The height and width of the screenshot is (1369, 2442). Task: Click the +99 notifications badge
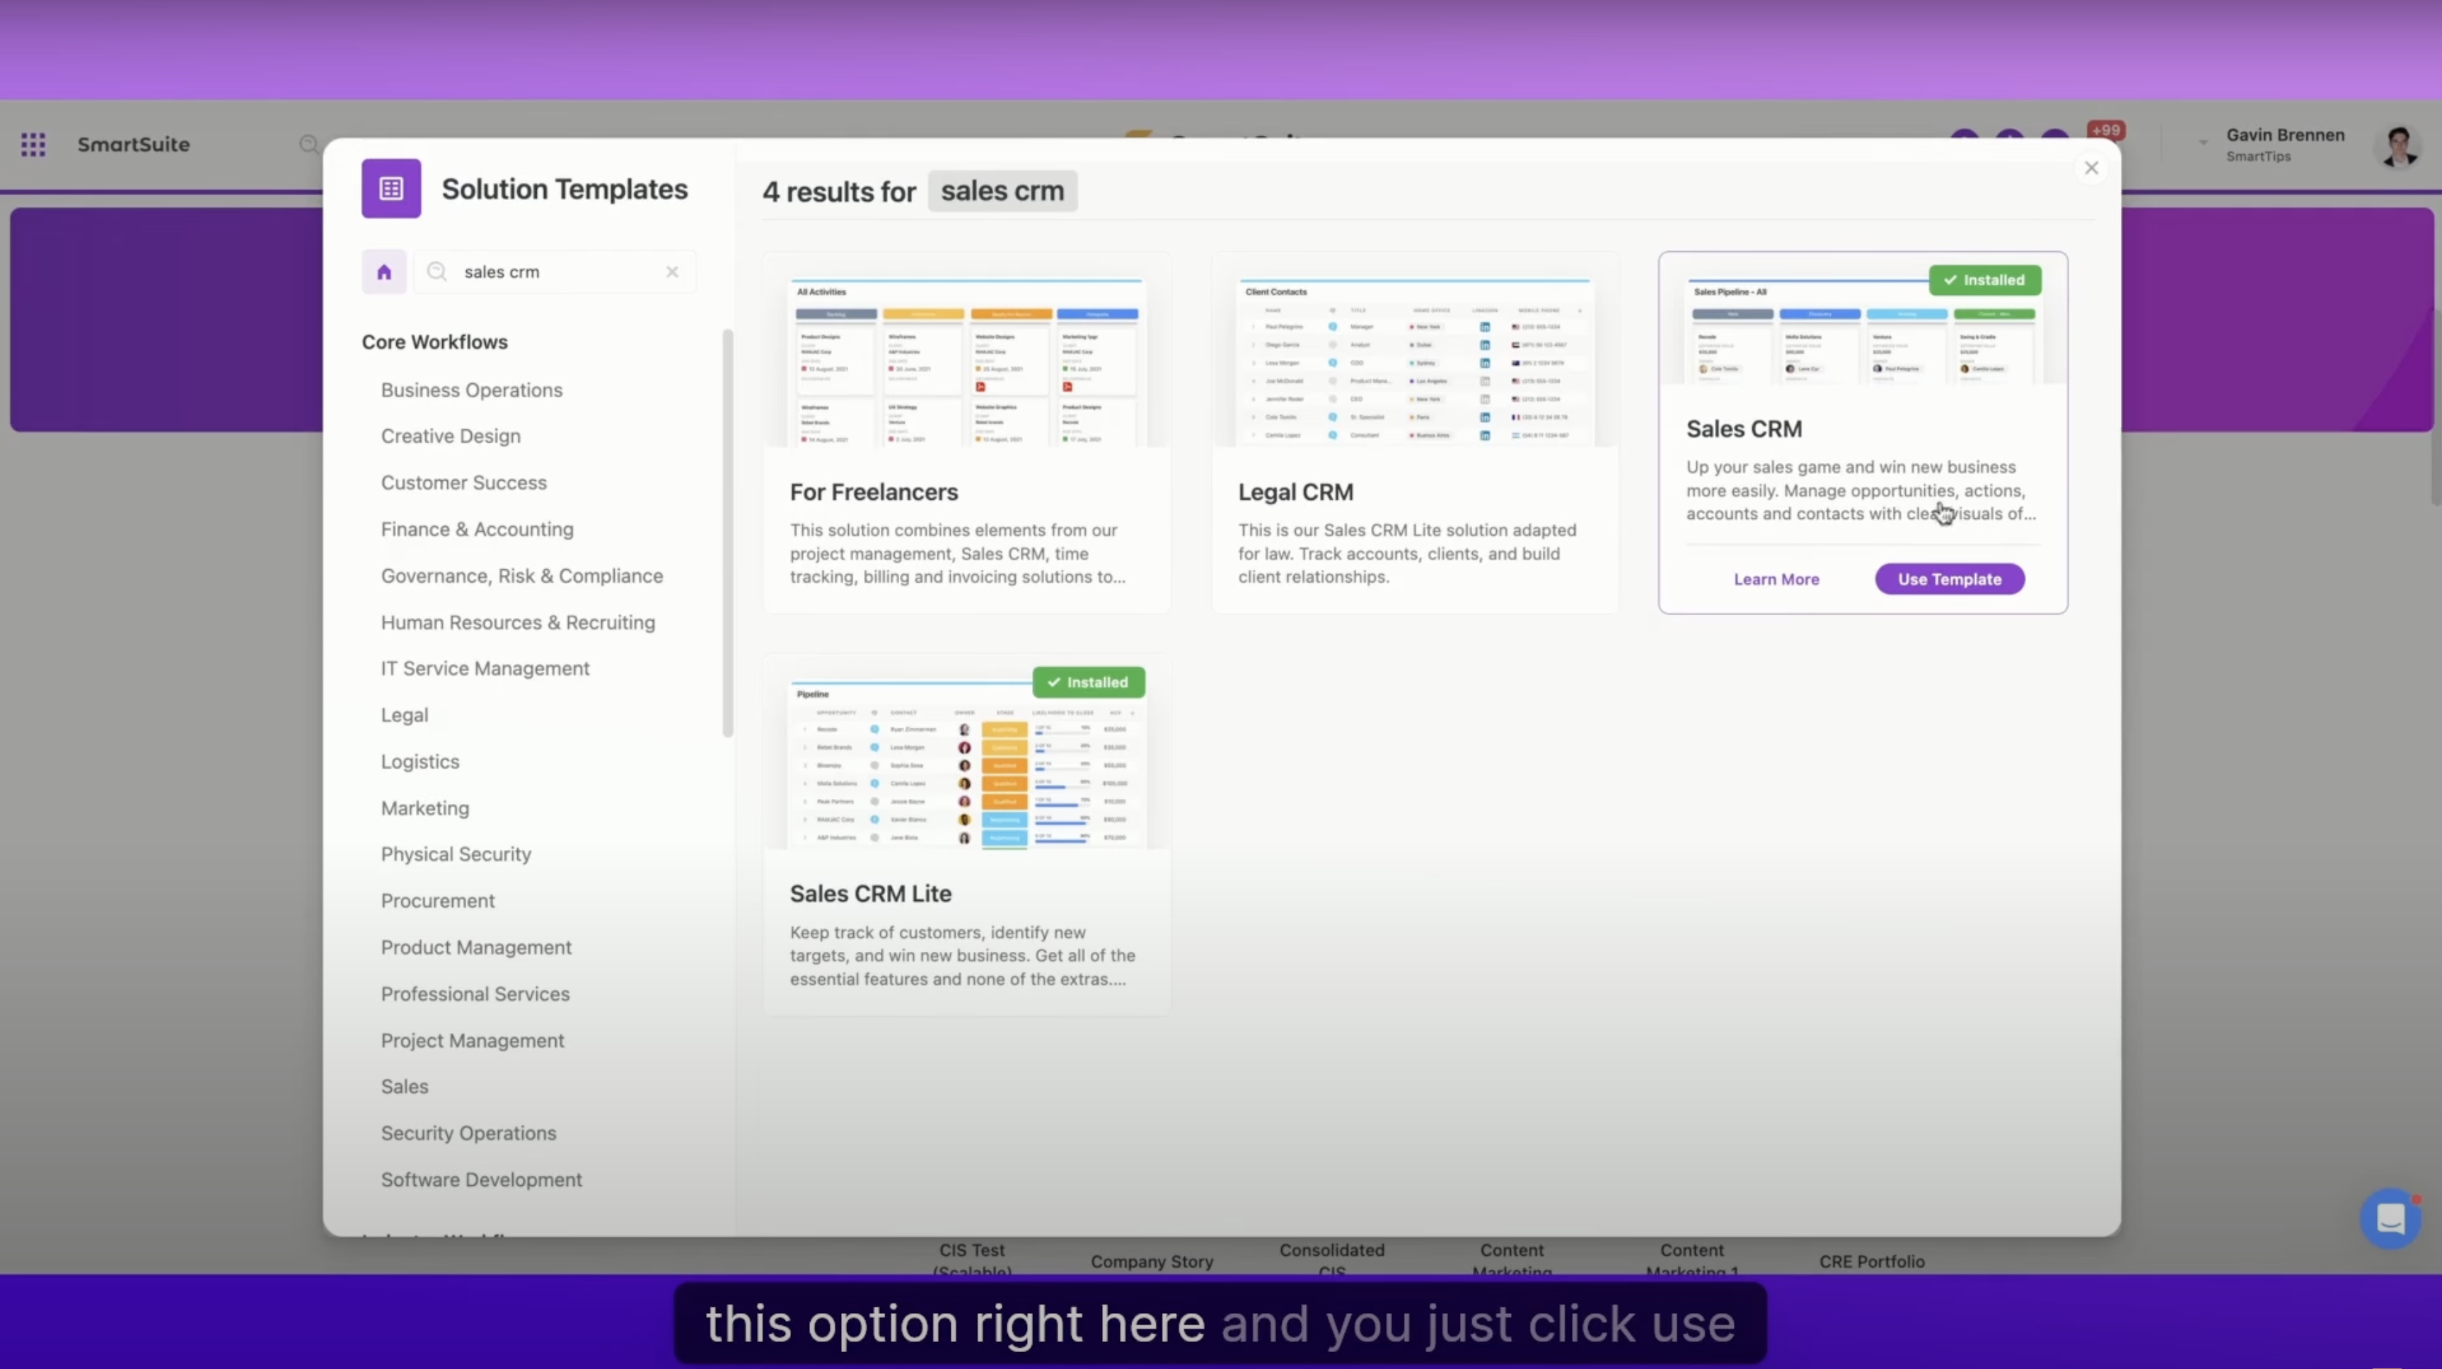coord(2105,131)
